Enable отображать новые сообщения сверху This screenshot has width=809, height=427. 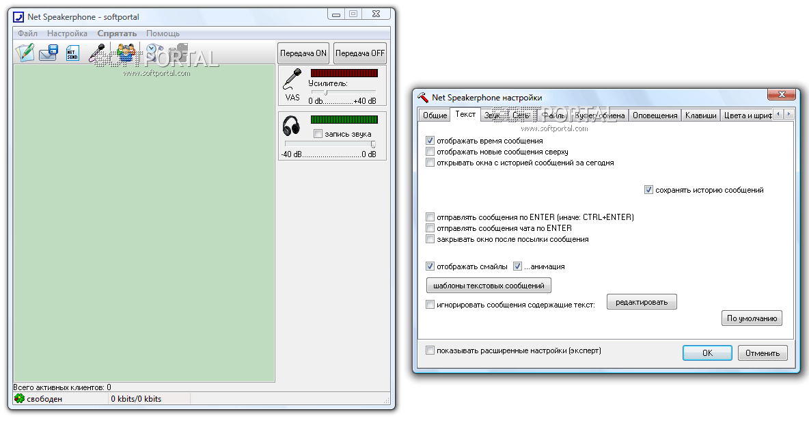pos(430,152)
